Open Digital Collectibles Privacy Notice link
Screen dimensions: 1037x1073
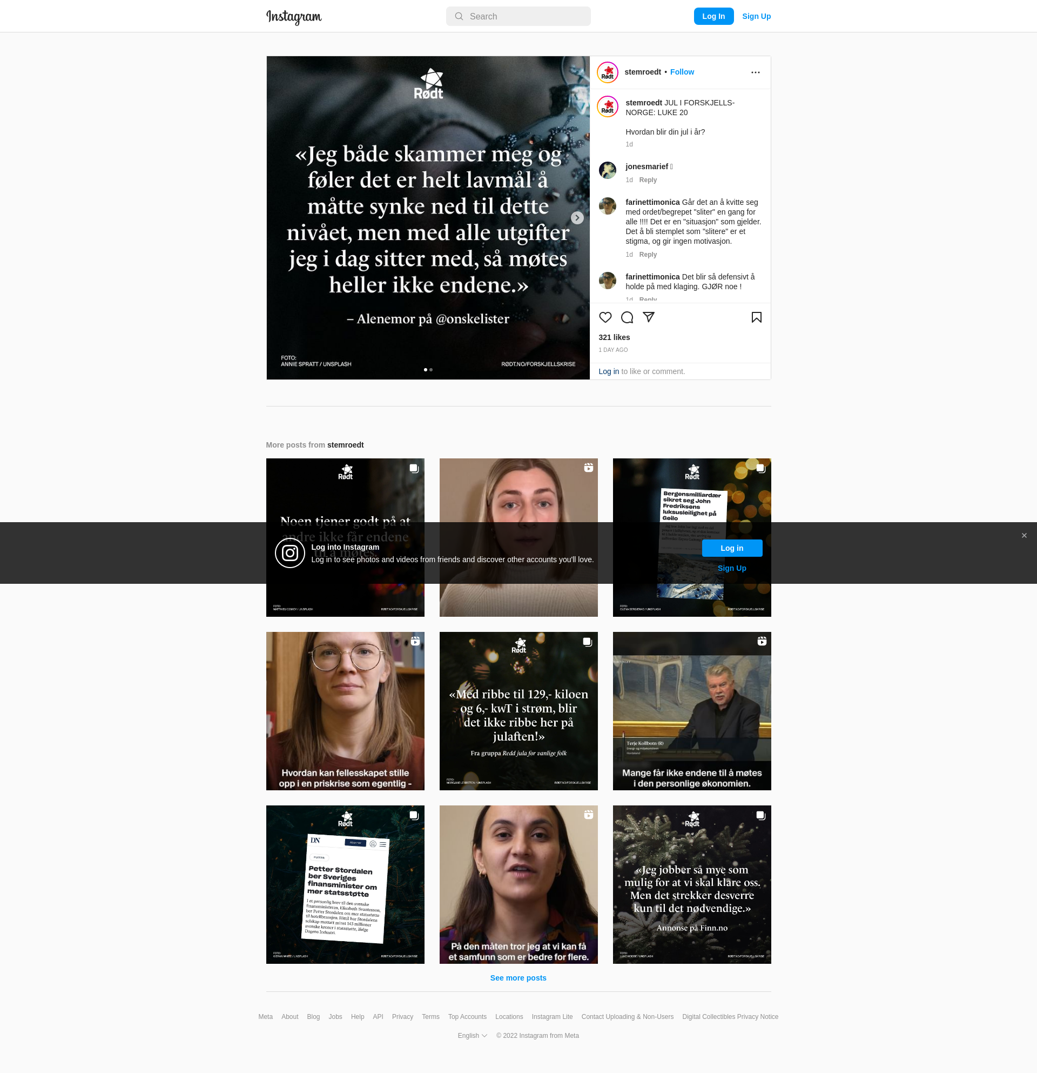730,1017
